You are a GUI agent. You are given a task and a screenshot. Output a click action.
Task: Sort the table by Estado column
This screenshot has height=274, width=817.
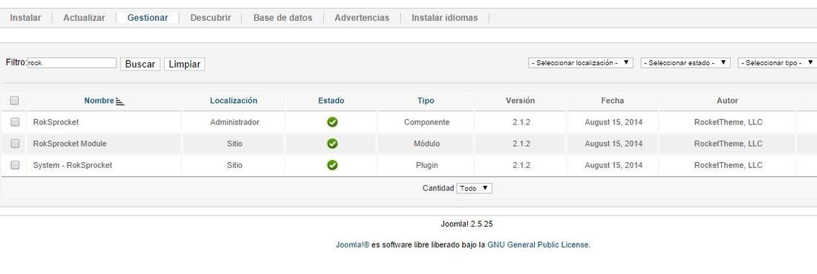coord(331,101)
